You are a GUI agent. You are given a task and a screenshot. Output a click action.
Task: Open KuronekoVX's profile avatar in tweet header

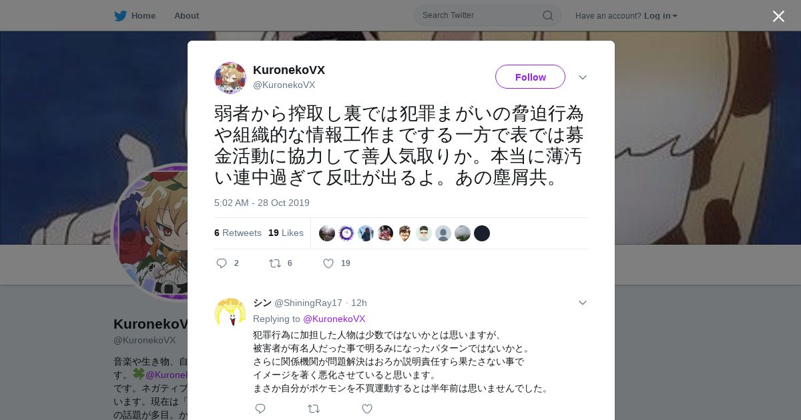pyautogui.click(x=230, y=78)
